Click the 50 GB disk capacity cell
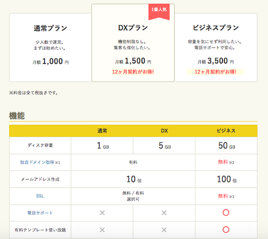Screen dimensions: 268x239 pos(226,145)
